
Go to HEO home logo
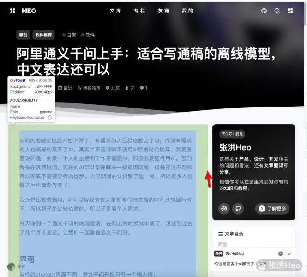click(x=29, y=11)
